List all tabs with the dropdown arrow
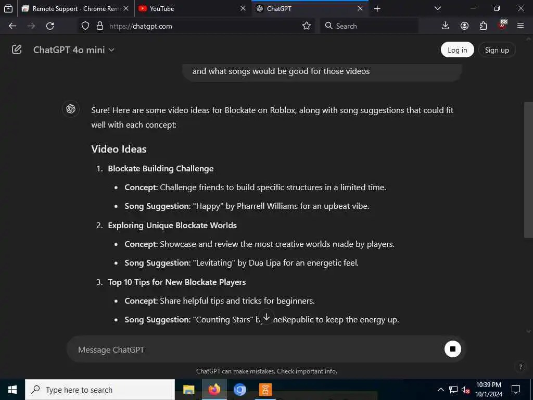 pos(438,8)
